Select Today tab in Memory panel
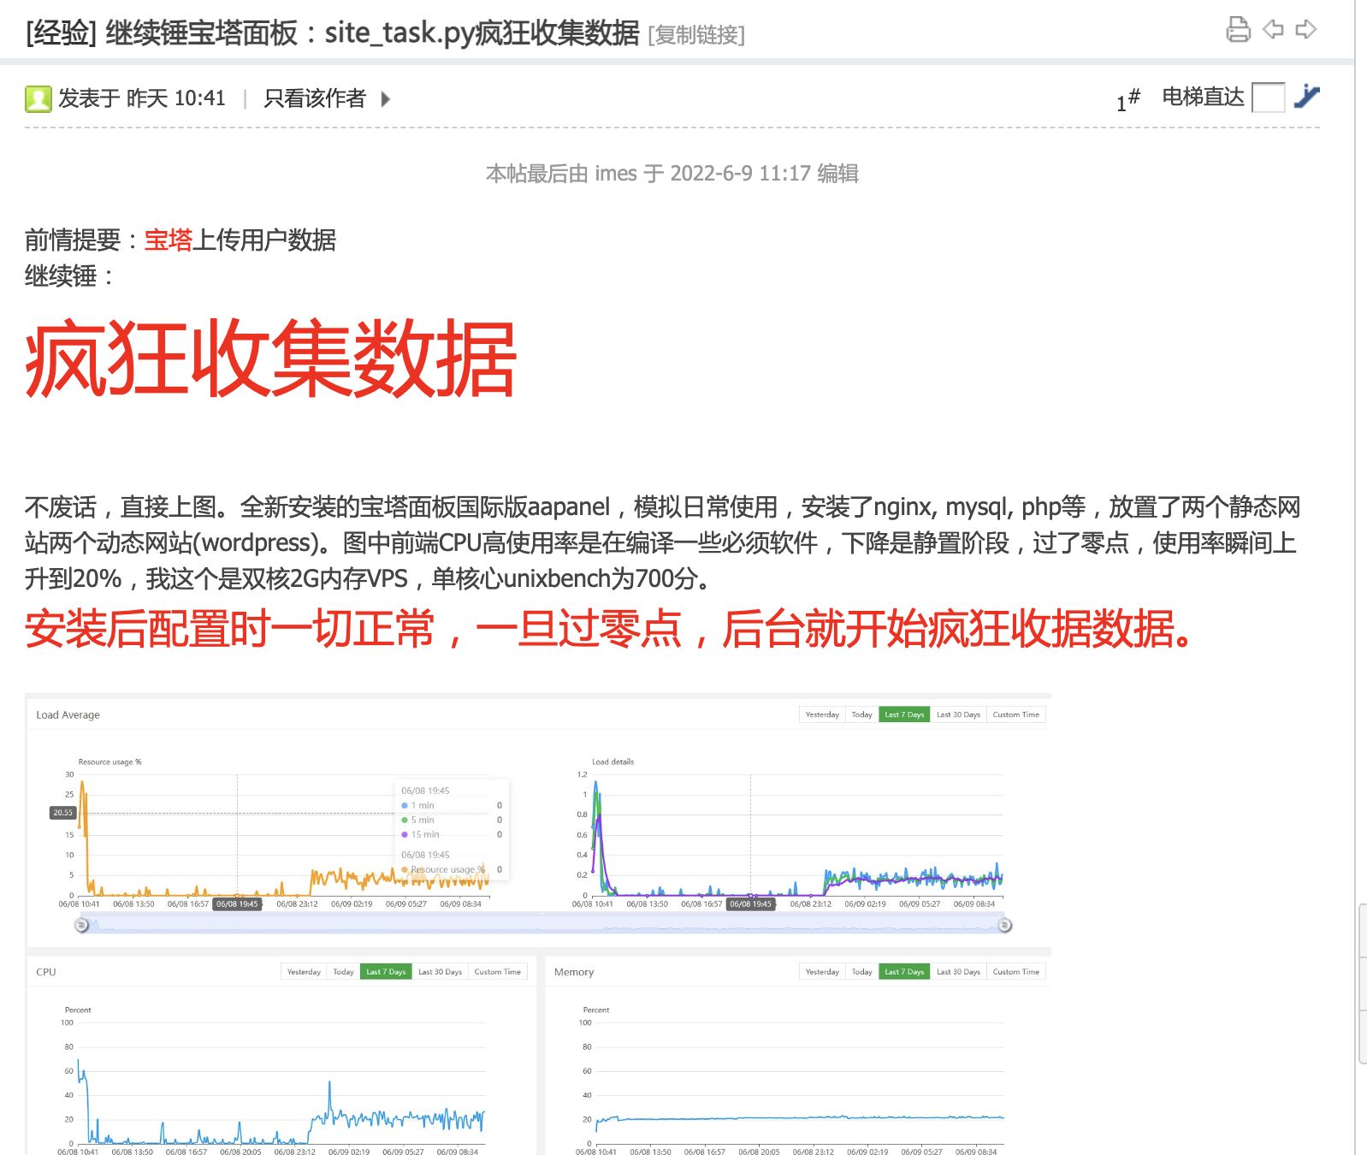The width and height of the screenshot is (1367, 1155). point(861,972)
